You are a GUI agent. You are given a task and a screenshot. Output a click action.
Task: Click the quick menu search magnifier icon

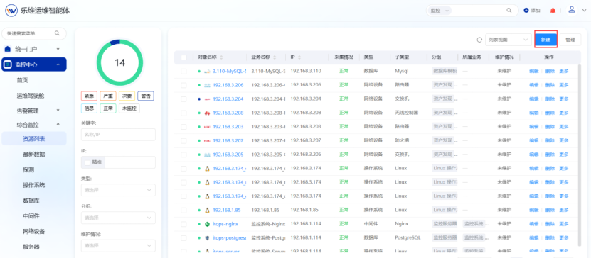57,33
